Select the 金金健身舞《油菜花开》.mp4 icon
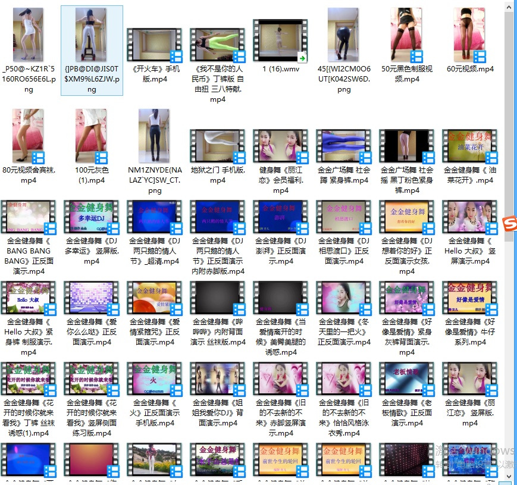The image size is (517, 485). (469, 147)
